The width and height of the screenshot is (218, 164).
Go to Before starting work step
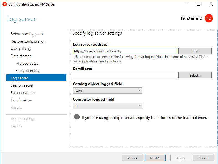[x=27, y=34]
